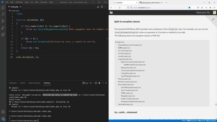Open the File menu in VS Code
Image resolution: width=217 pixels, height=122 pixels.
7,2
